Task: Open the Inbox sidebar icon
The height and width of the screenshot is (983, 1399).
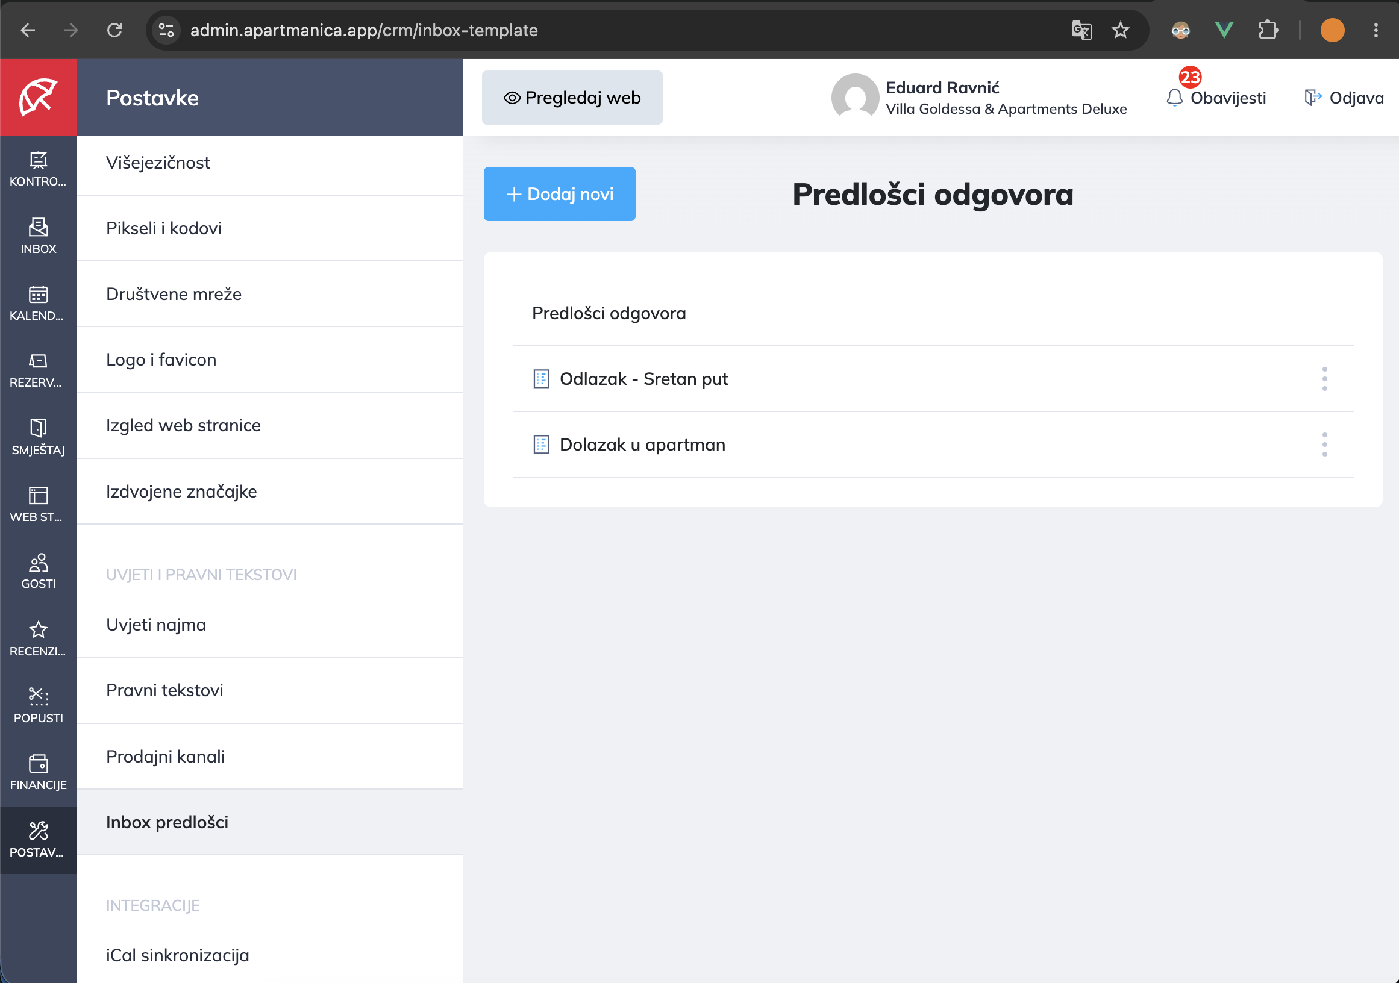Action: pyautogui.click(x=39, y=227)
